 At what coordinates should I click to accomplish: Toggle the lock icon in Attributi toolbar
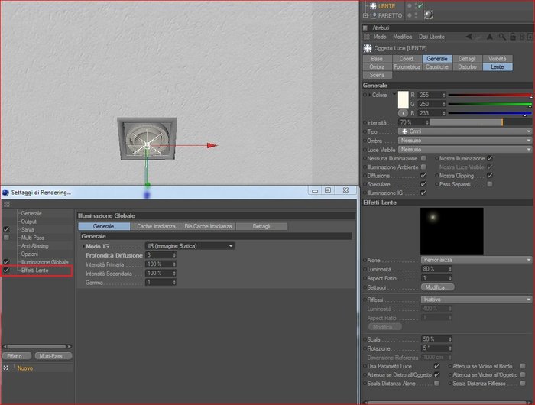coord(513,37)
